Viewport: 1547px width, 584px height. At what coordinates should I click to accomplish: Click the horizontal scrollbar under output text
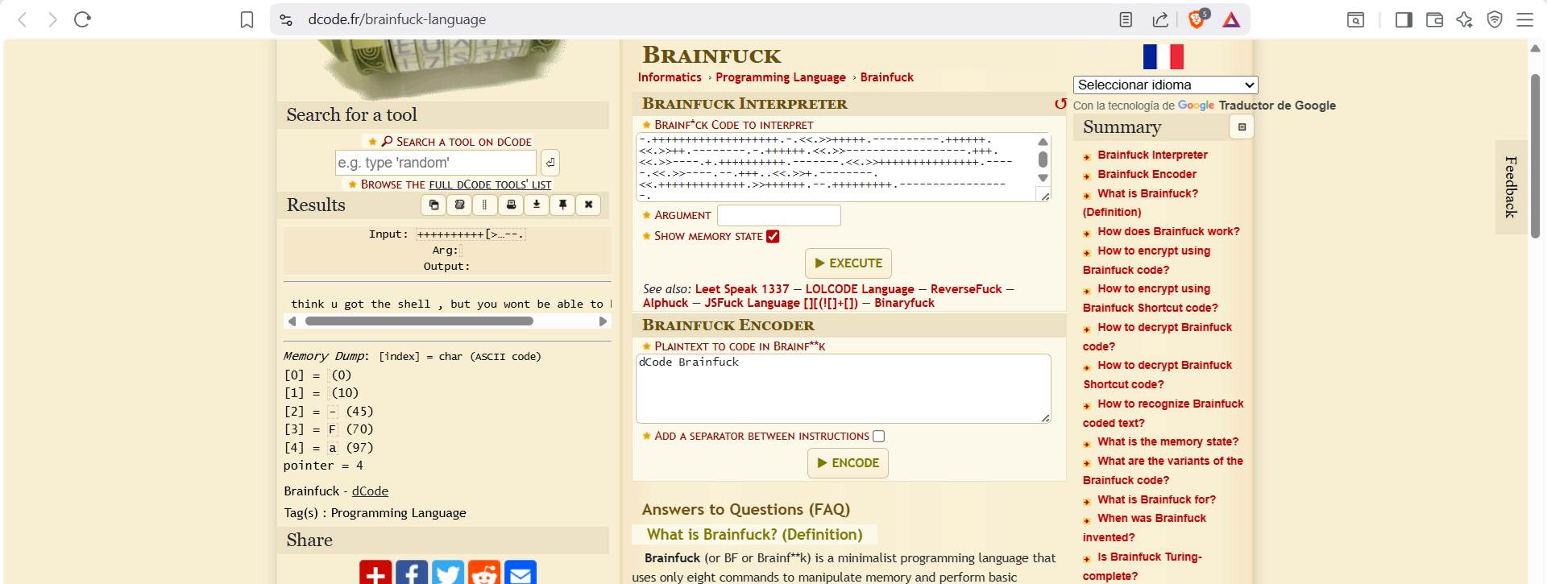tap(419, 321)
